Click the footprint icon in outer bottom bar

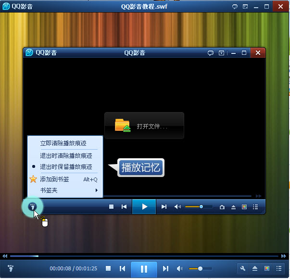tap(11, 268)
